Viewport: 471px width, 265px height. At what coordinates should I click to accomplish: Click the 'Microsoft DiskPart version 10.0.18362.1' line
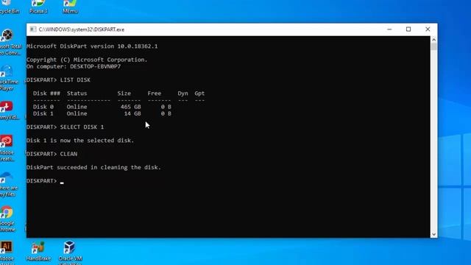point(92,46)
